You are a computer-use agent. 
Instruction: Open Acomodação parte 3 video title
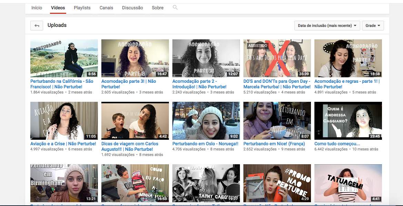coord(129,84)
